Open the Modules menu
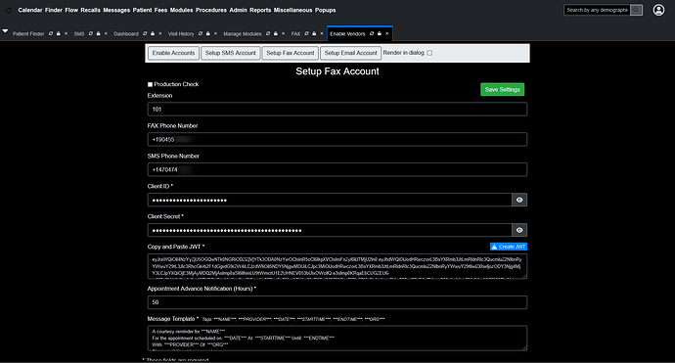The height and width of the screenshot is (363, 675). 181,10
